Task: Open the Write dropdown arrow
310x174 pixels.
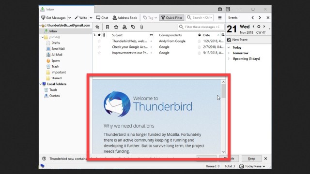Action: pos(91,18)
